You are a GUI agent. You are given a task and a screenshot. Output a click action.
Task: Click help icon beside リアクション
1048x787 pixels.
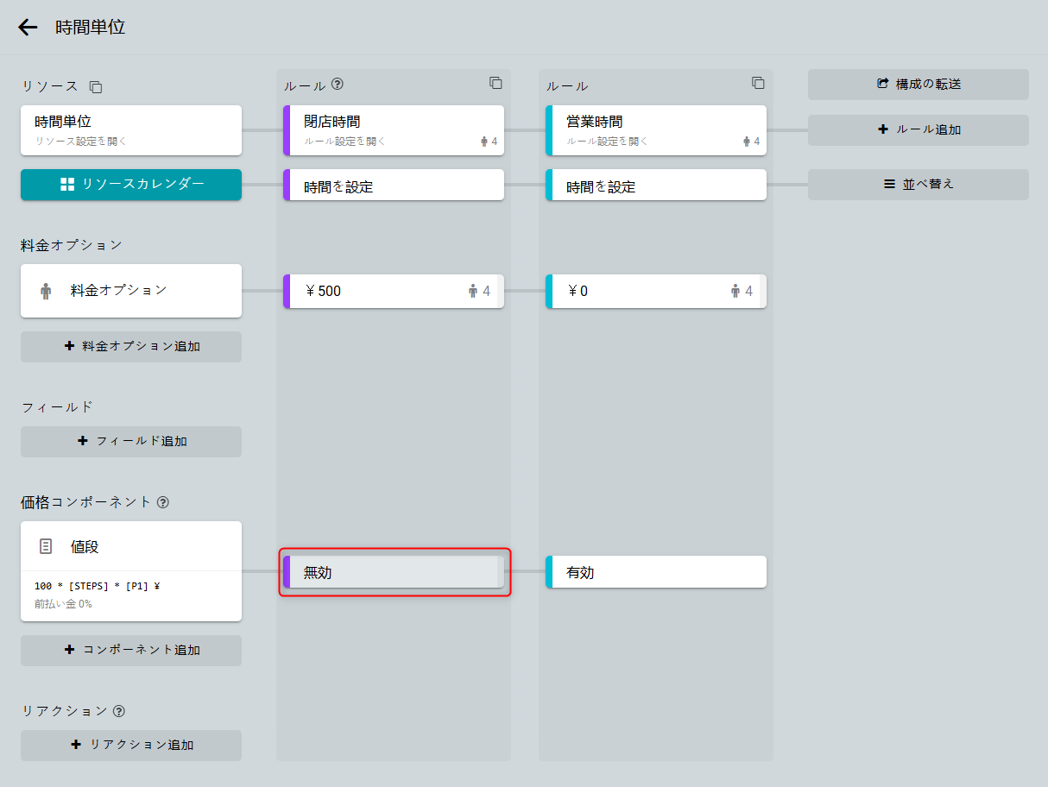pos(119,711)
